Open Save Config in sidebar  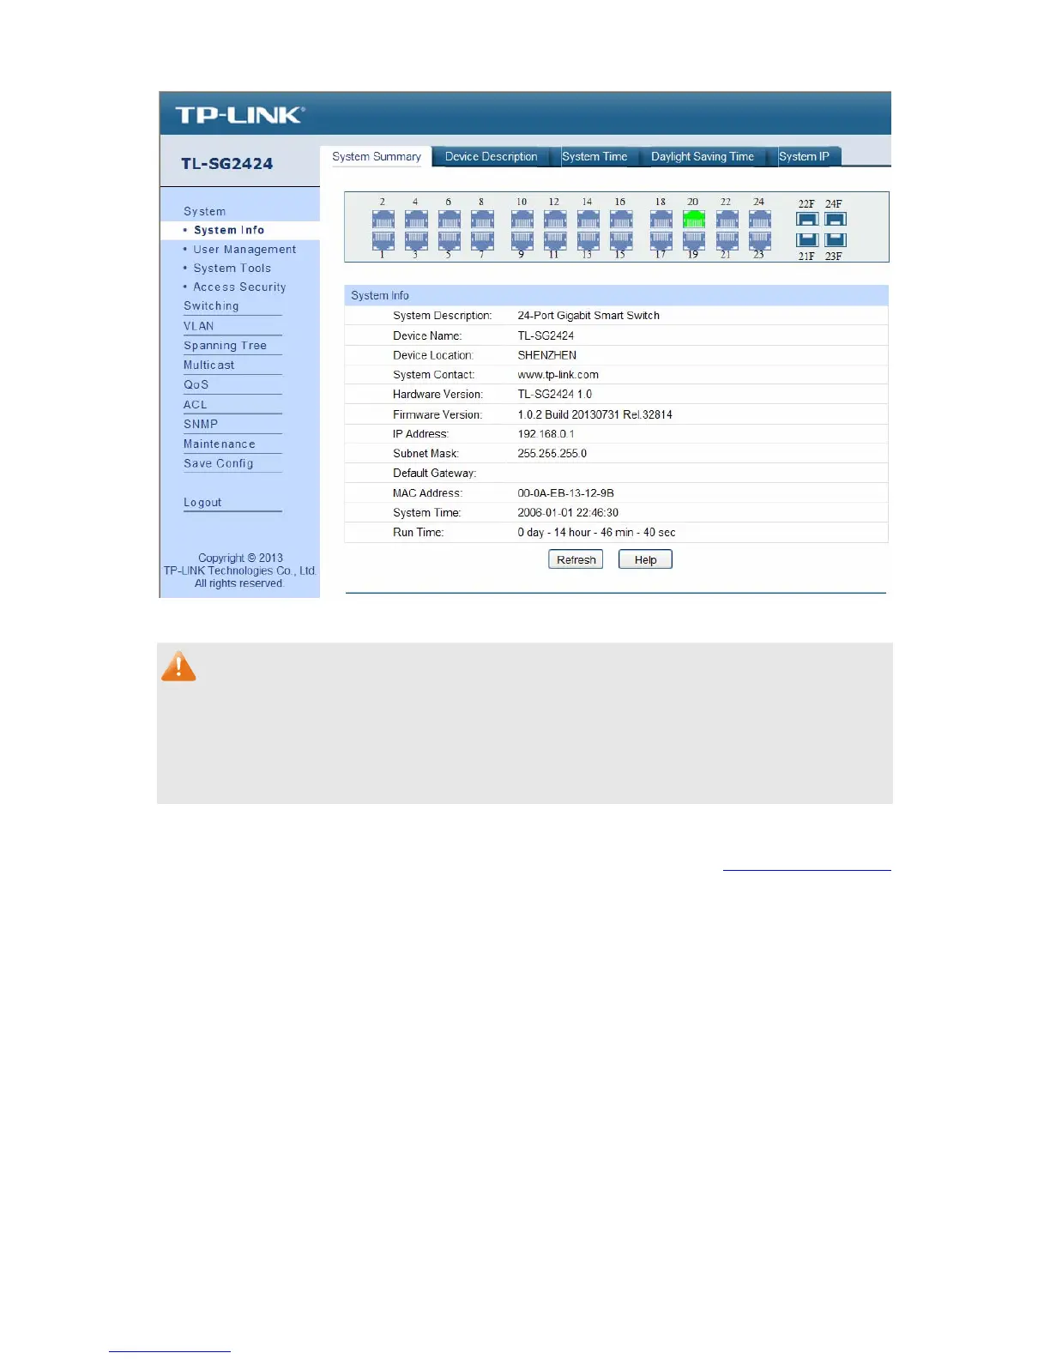[218, 463]
